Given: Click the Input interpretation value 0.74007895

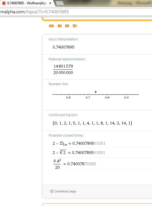Looking at the screenshot, I should click(64, 47).
